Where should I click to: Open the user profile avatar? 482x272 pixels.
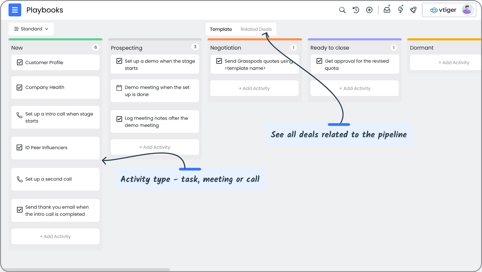click(x=467, y=10)
